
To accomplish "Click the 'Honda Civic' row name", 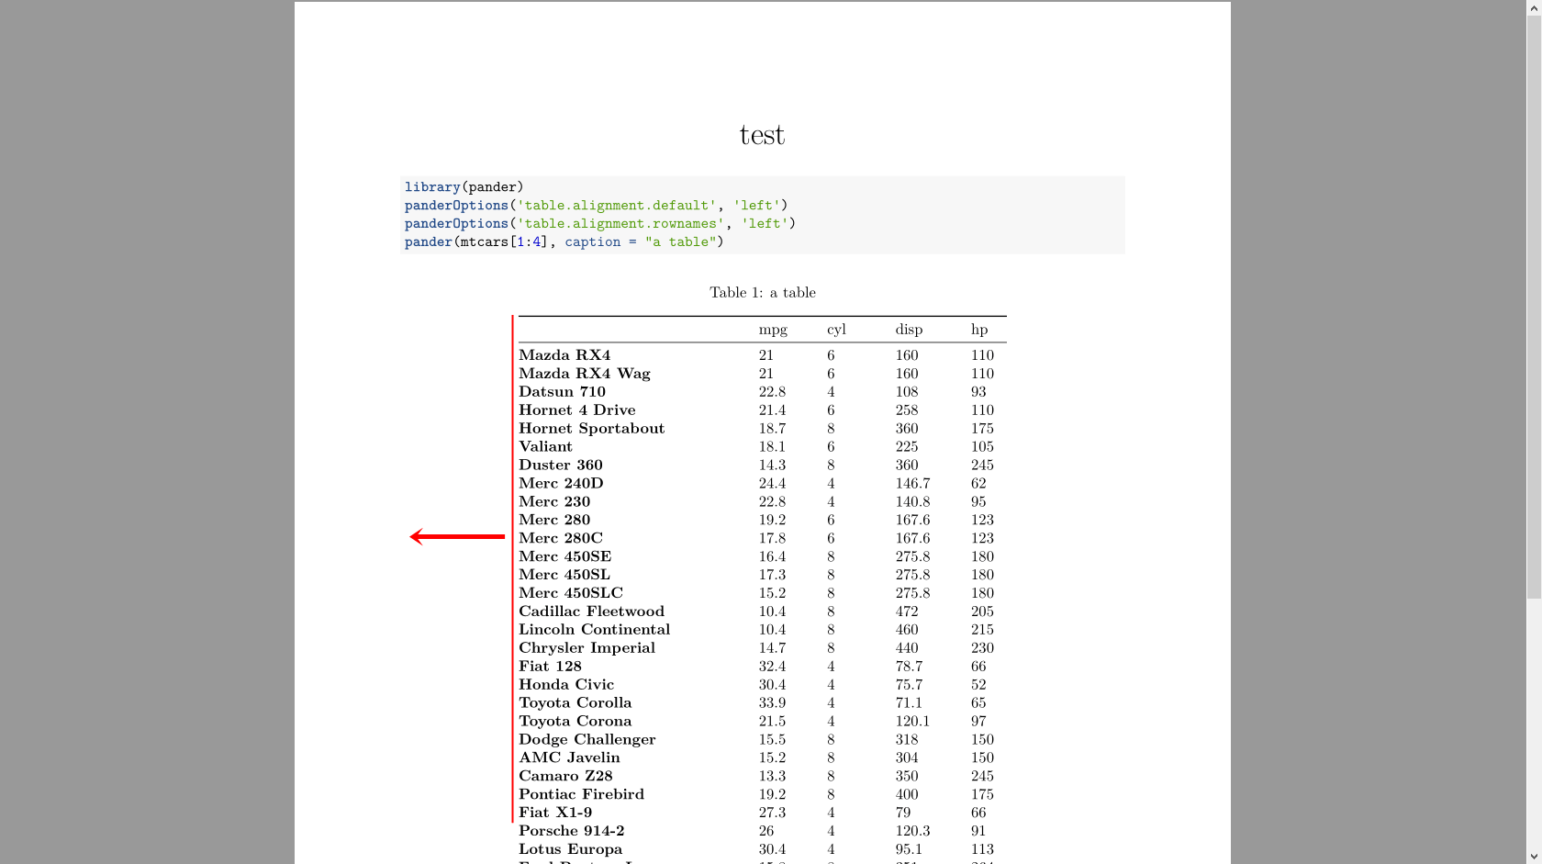I will tap(566, 685).
